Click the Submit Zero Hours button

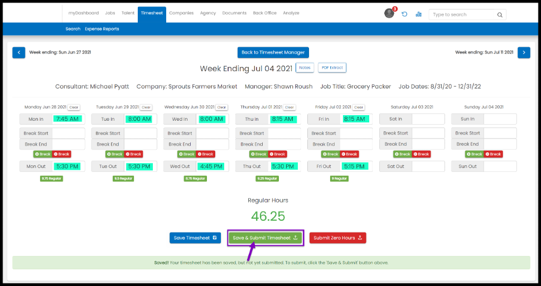(337, 238)
